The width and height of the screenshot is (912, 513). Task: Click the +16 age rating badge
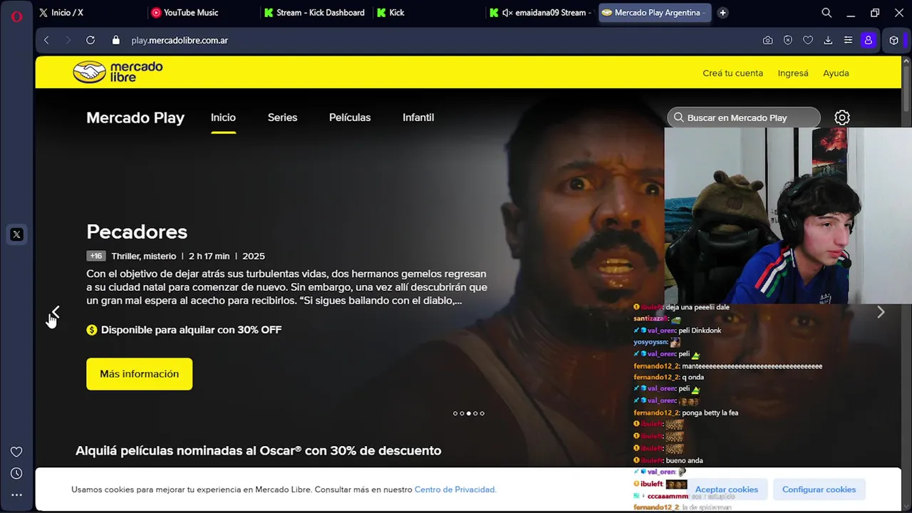point(96,256)
